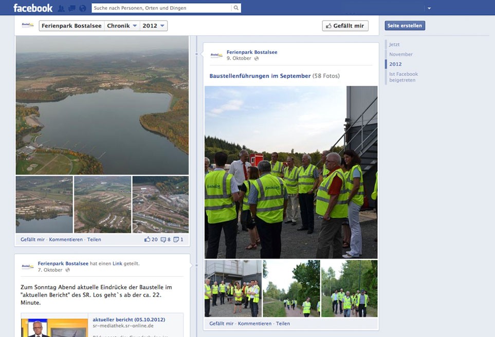Viewport: 495px width, 337px height.
Task: Click the 8 comments counter icon
Action: (166, 239)
